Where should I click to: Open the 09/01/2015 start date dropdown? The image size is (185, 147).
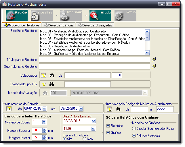coord(45,109)
